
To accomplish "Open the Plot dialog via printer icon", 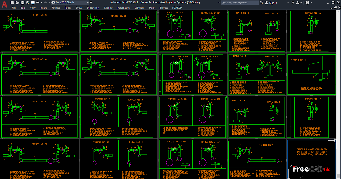I will pos(32,3).
